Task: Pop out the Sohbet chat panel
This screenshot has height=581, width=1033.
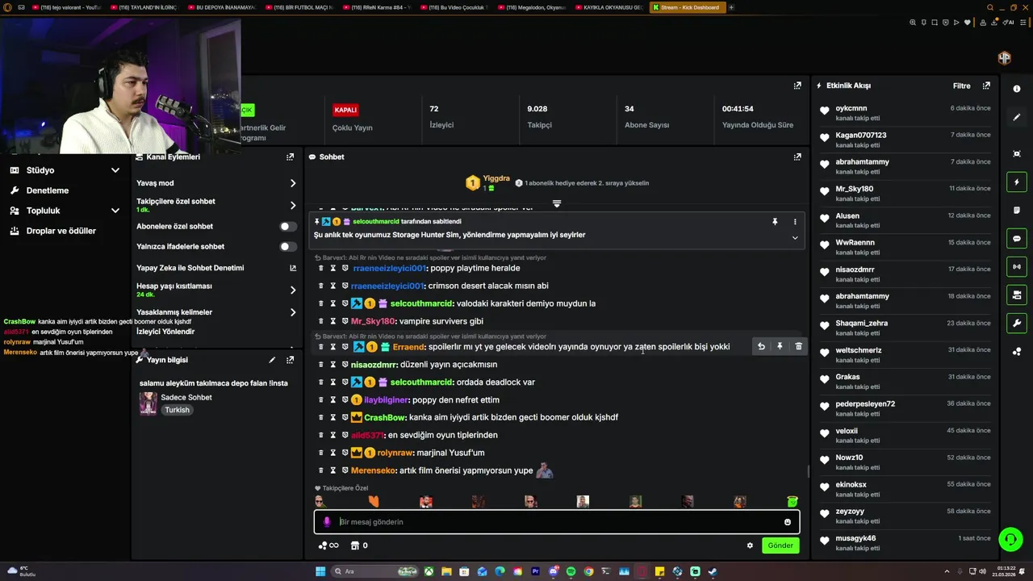Action: coord(797,157)
